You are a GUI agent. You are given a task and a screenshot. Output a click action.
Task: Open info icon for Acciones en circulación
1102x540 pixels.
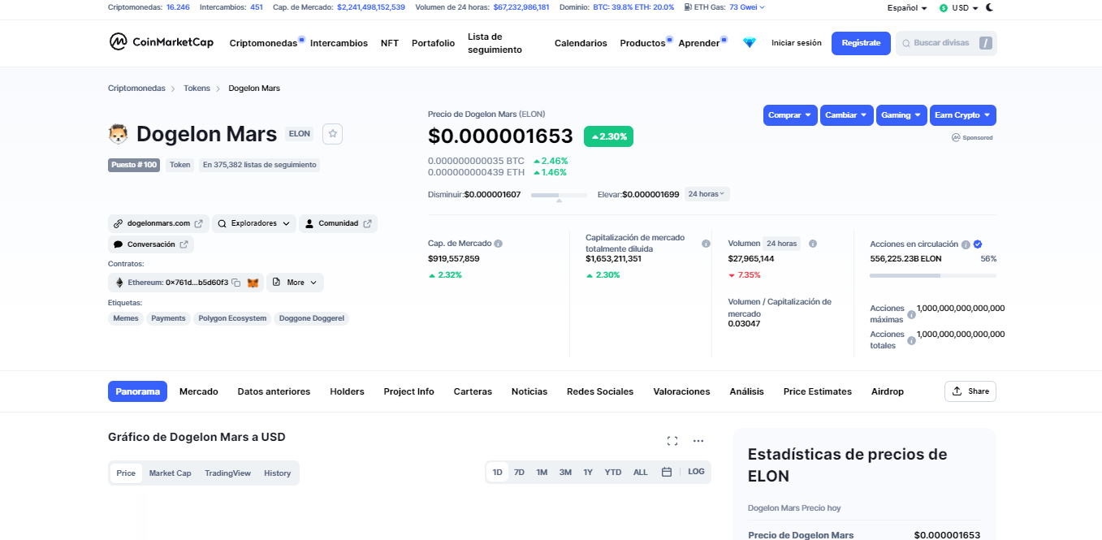pyautogui.click(x=966, y=244)
